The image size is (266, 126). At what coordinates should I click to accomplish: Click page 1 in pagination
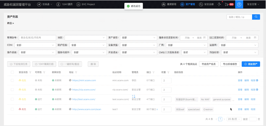pos(220,119)
